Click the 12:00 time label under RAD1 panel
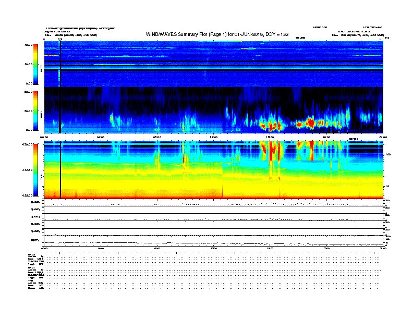Viewport: 413px width, 319px height. (x=214, y=137)
